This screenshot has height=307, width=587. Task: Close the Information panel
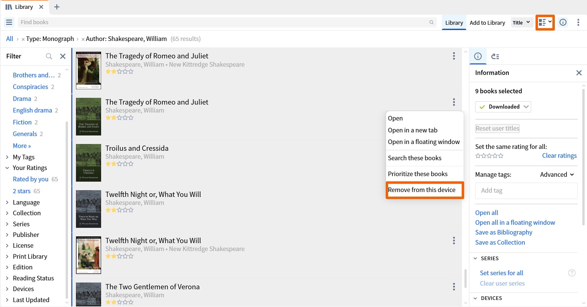(x=579, y=73)
